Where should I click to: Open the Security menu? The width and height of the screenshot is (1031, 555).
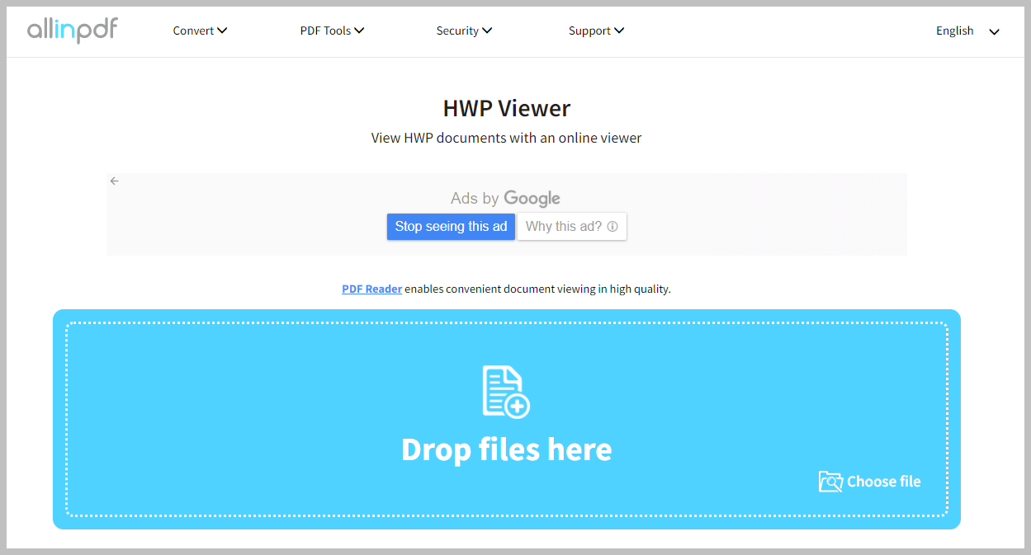click(x=464, y=31)
